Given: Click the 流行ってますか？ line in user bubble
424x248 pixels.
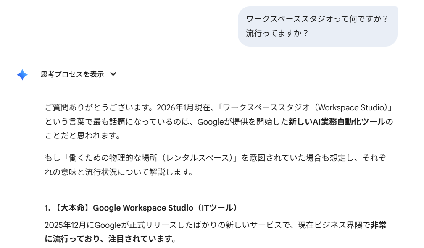Looking at the screenshot, I should pyautogui.click(x=277, y=33).
